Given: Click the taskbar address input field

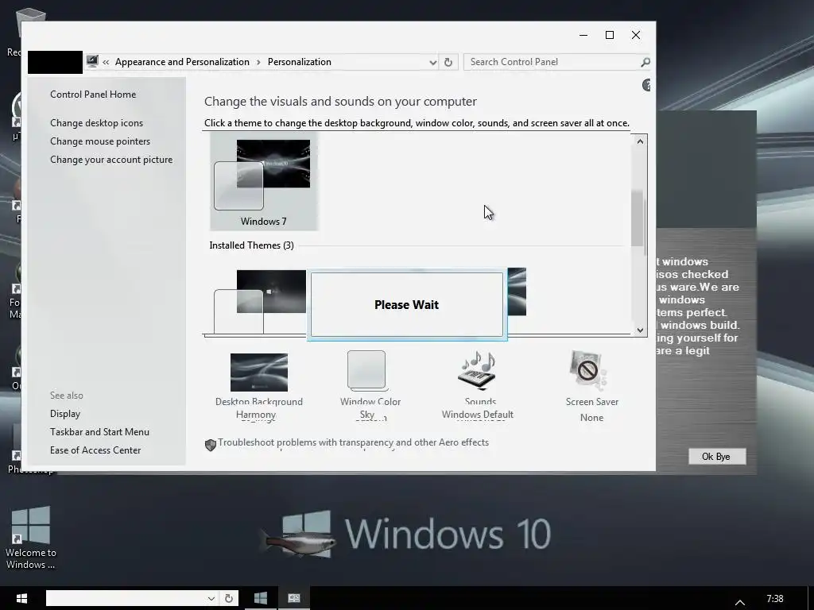Looking at the screenshot, I should pyautogui.click(x=125, y=598).
